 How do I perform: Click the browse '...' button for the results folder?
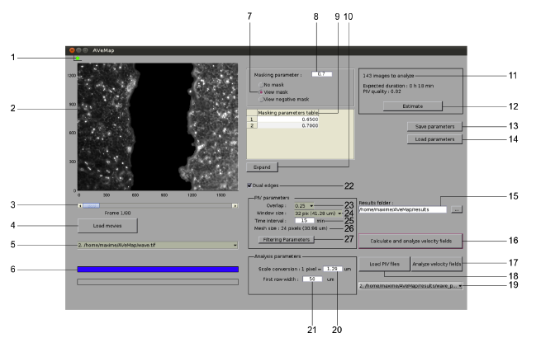tap(457, 209)
